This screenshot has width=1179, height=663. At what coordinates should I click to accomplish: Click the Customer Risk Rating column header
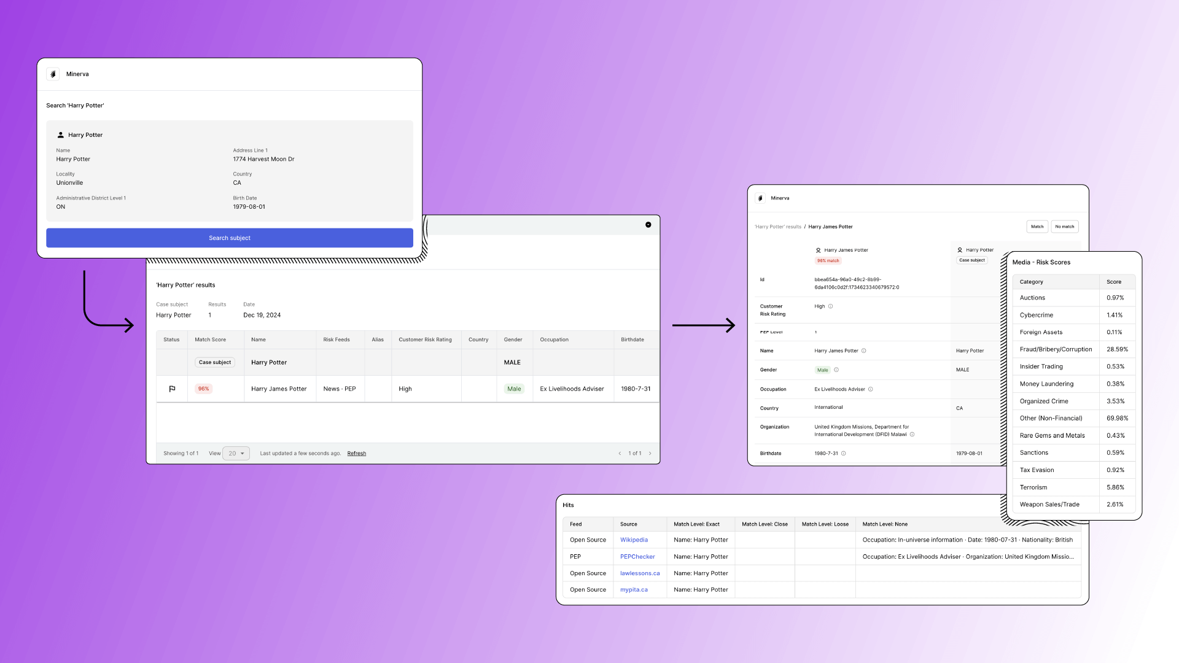(x=425, y=339)
